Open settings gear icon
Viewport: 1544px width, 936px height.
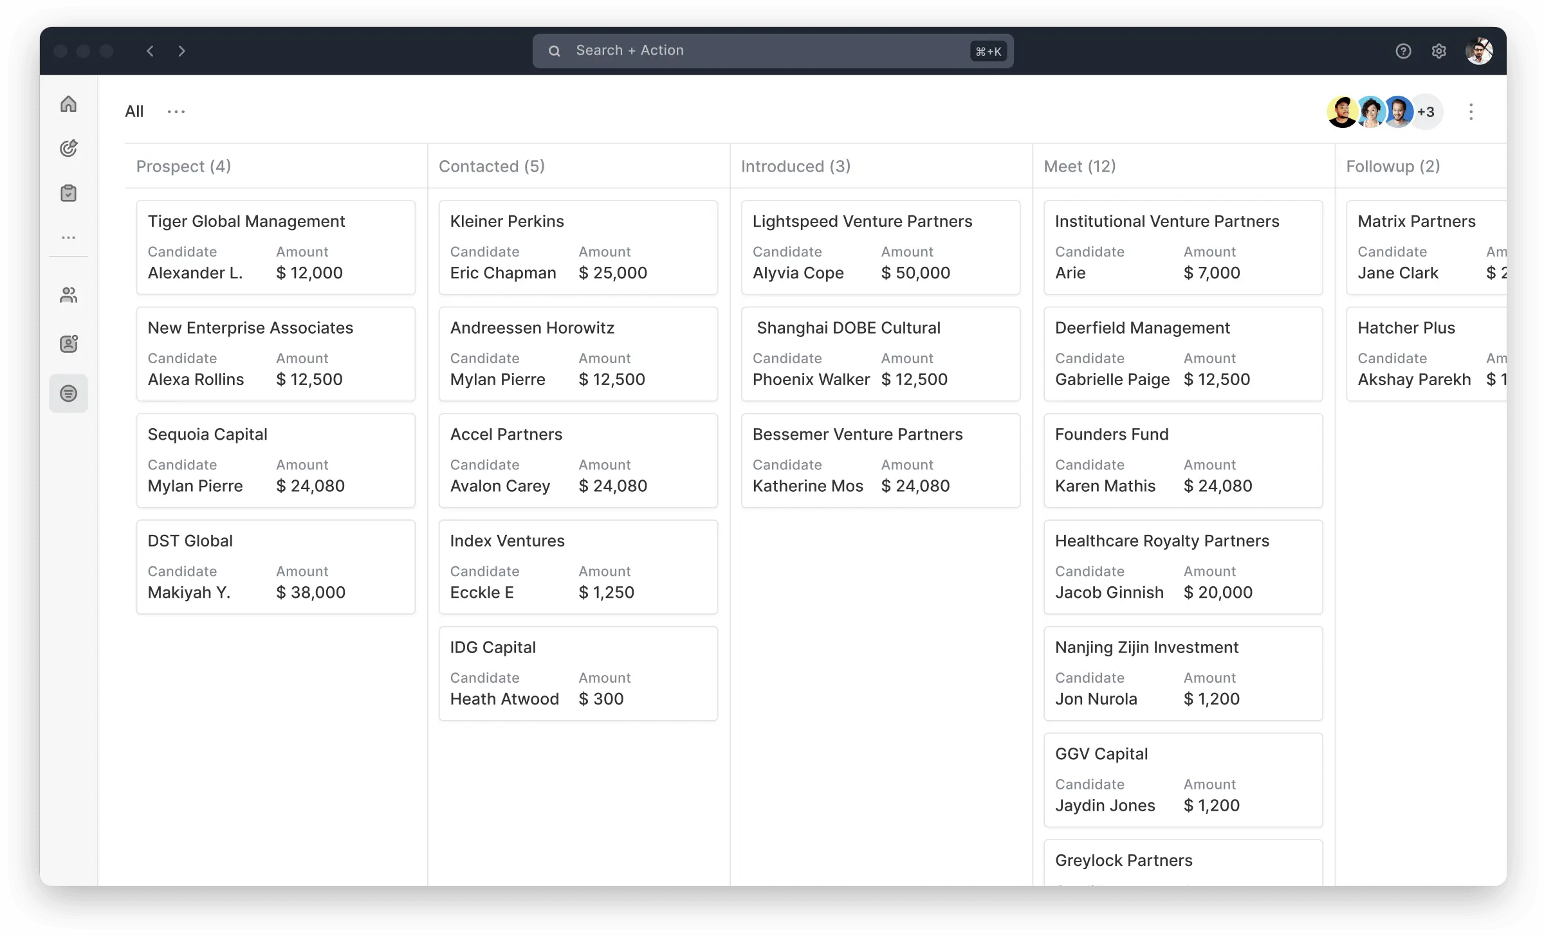[1439, 51]
